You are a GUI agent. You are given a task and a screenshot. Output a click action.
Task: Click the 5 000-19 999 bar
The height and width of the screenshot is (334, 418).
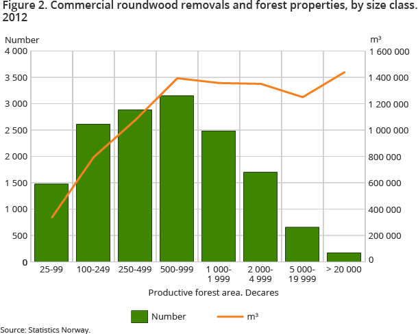(302, 244)
